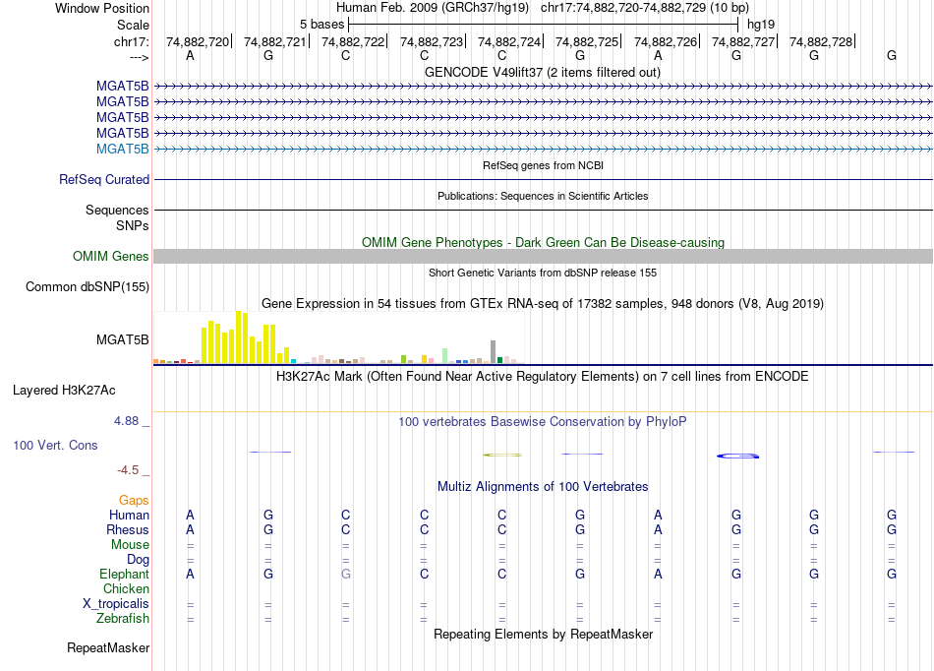Click the thick blue PhyloP conservation mark

point(737,456)
